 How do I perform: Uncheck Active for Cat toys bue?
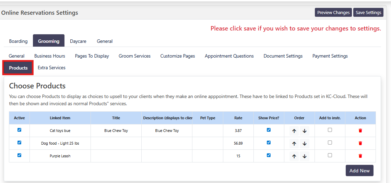[x=19, y=130]
